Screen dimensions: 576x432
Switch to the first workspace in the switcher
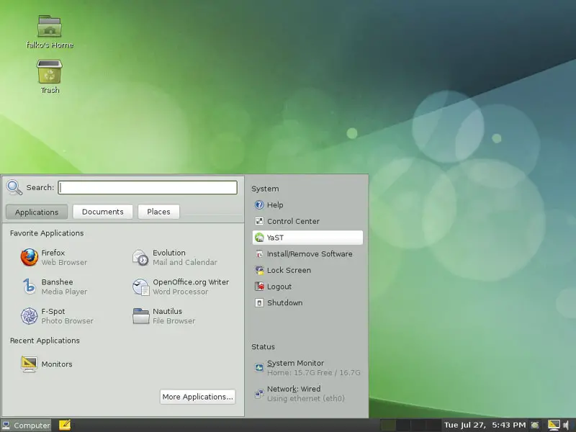(x=388, y=425)
